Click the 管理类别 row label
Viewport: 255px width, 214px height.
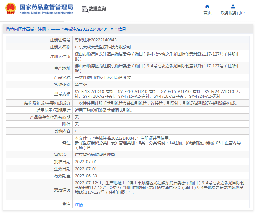coord(62,85)
